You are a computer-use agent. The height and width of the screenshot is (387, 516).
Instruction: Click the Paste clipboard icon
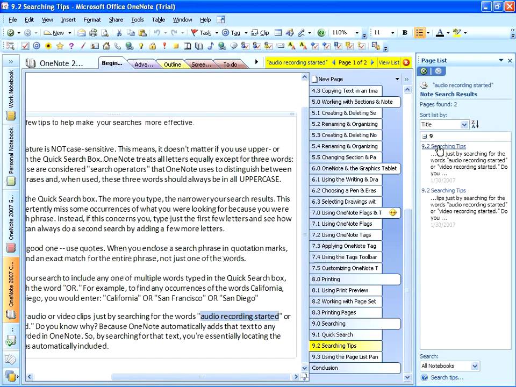pyautogui.click(x=142, y=33)
